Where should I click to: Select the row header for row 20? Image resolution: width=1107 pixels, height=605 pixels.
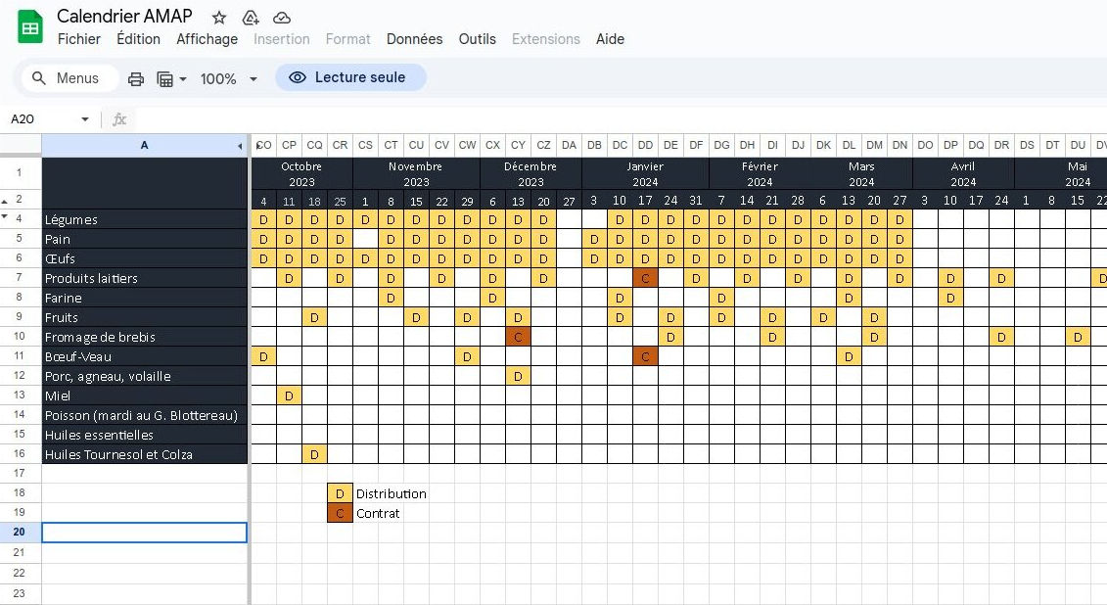click(20, 532)
